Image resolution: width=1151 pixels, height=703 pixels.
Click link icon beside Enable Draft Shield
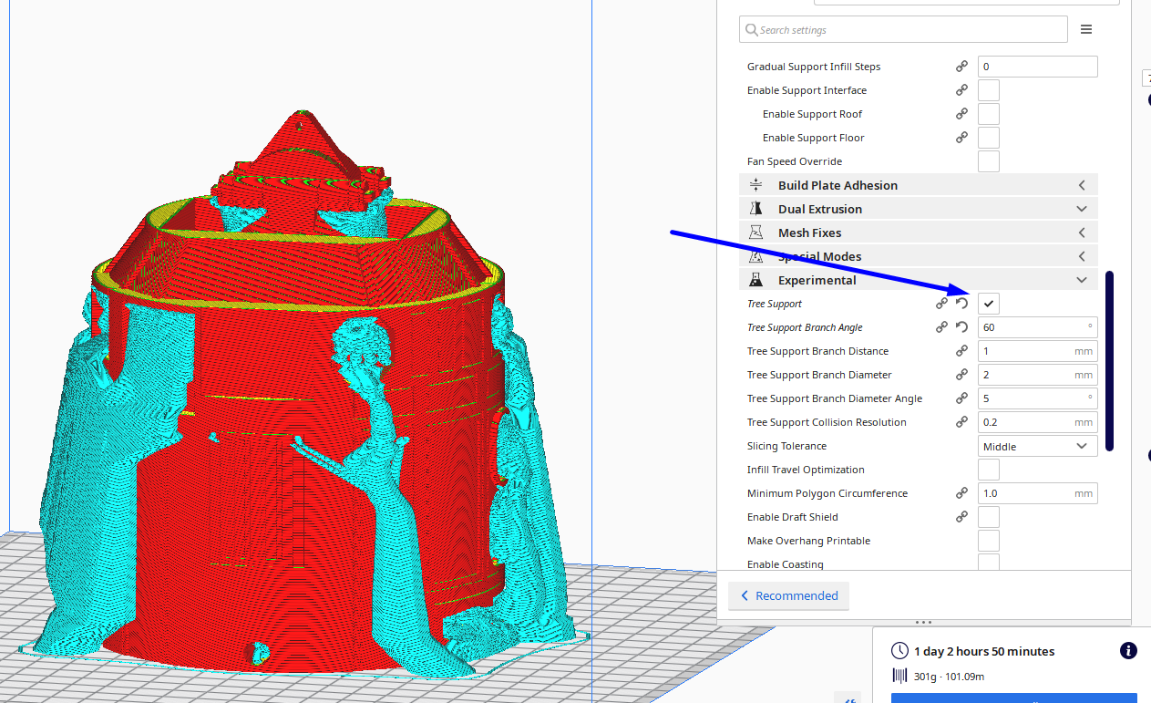pos(961,517)
